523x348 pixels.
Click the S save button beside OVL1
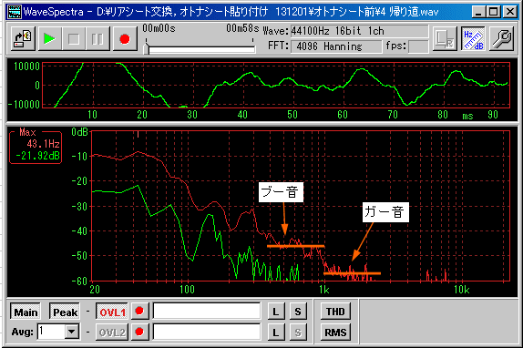298,312
